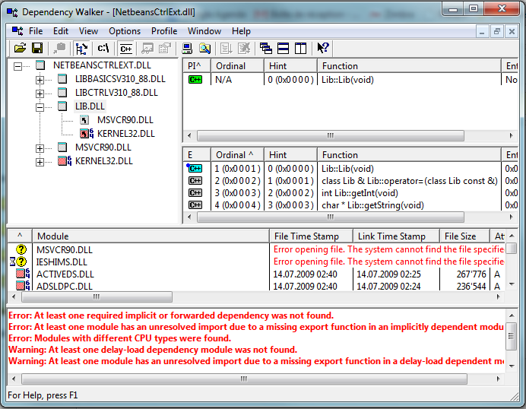Viewport: 526px width, 409px height.
Task: Click the Configure Search Order toolbar icon
Action: click(204, 48)
